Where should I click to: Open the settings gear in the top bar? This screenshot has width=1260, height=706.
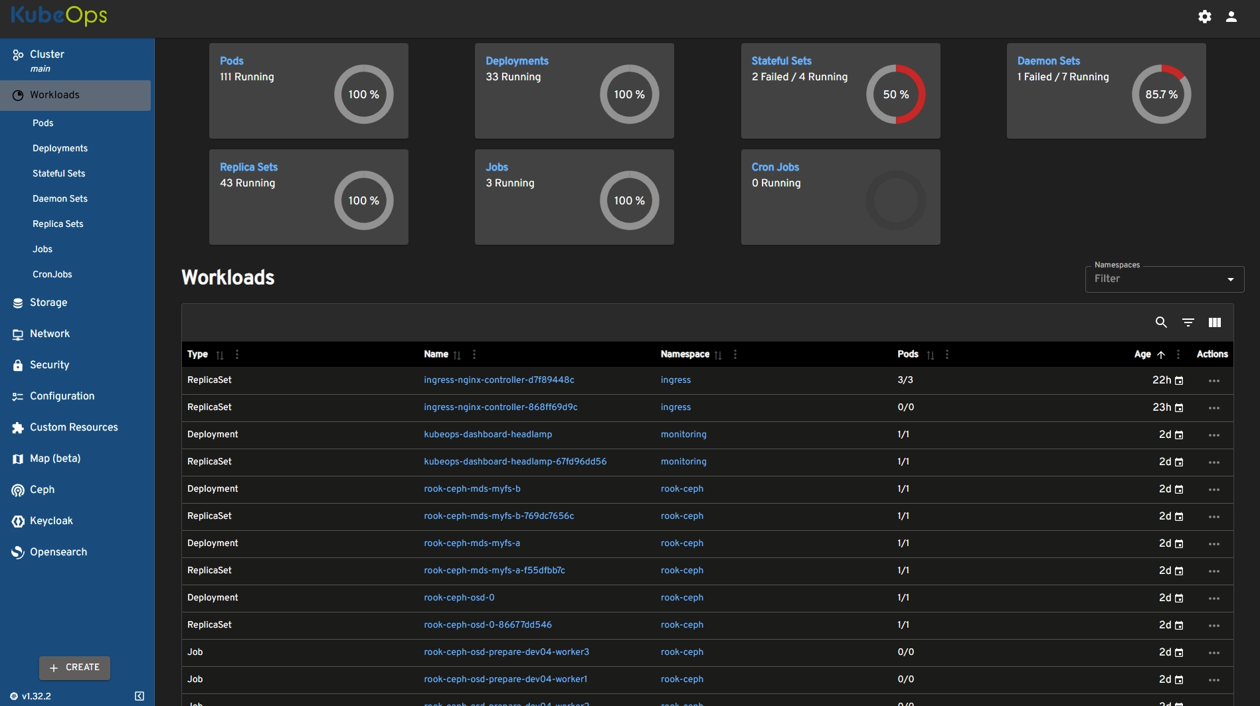point(1204,17)
